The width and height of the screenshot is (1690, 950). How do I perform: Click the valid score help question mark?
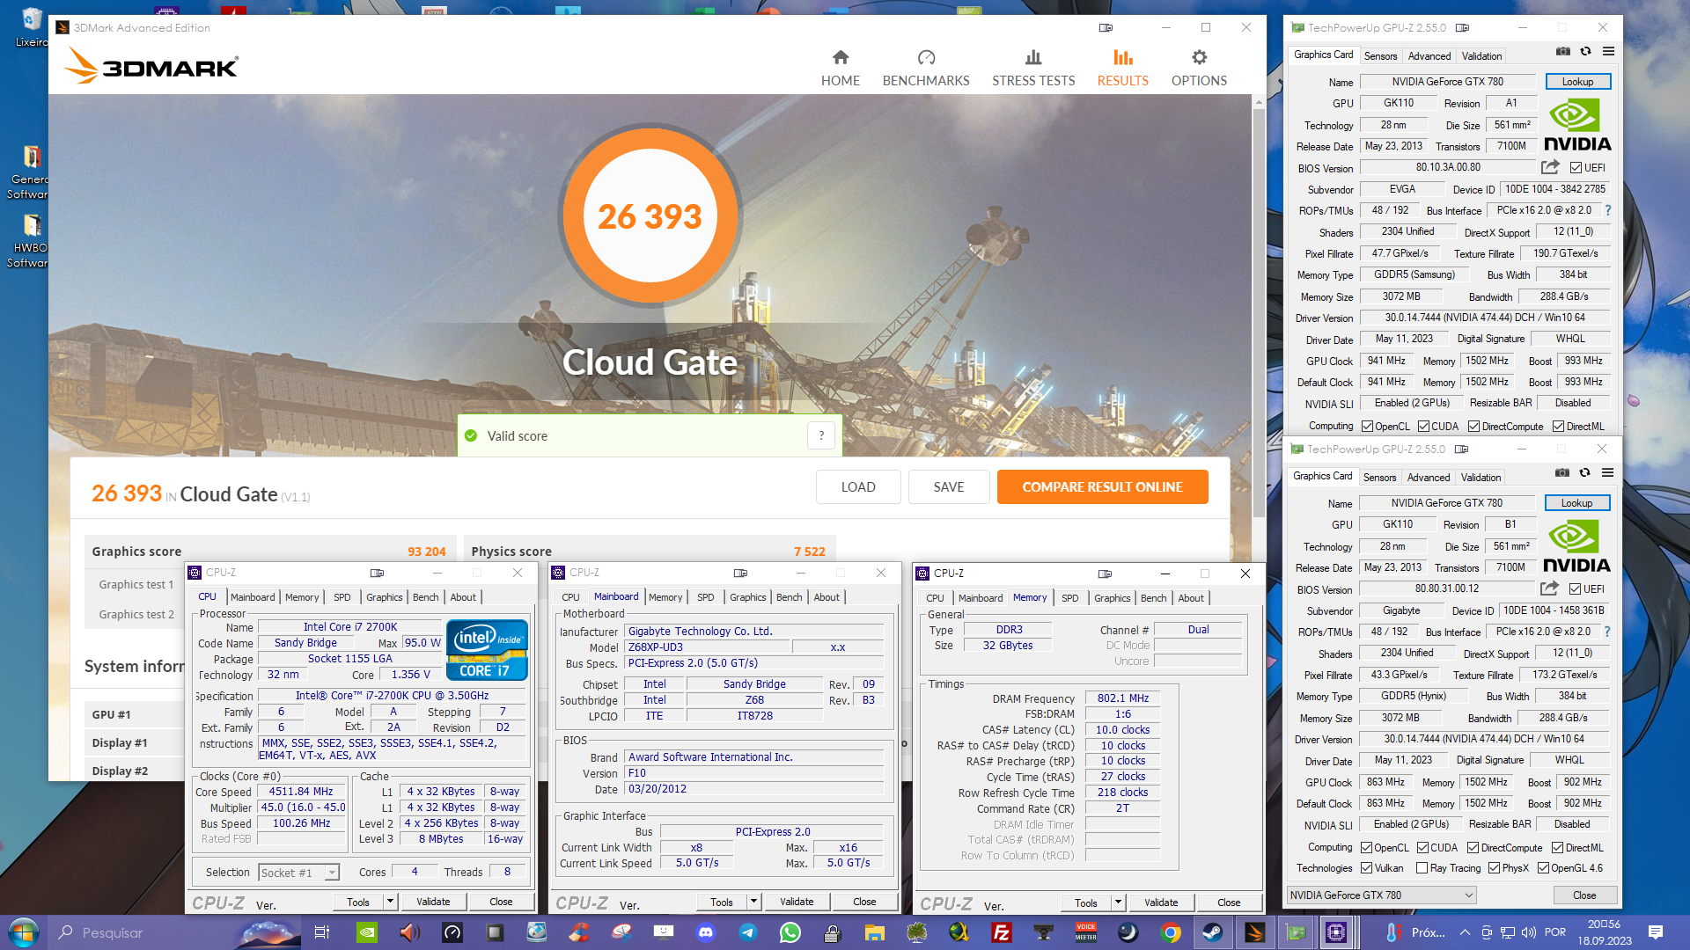click(821, 435)
